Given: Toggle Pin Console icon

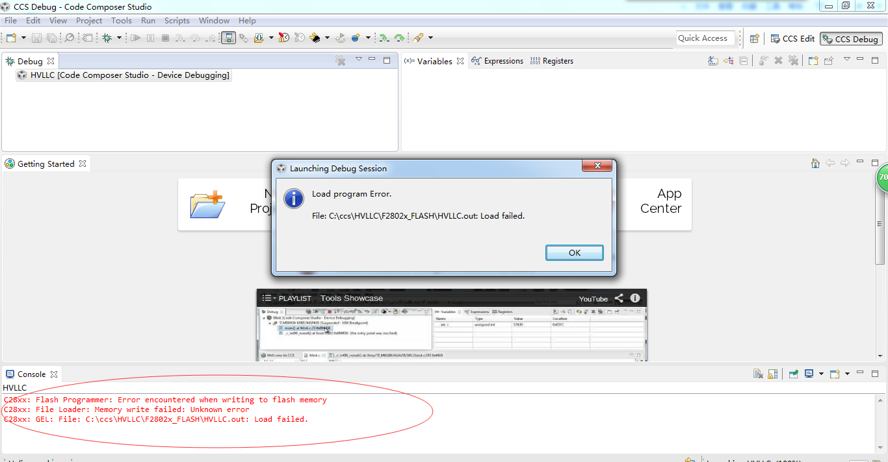Looking at the screenshot, I should pyautogui.click(x=793, y=374).
